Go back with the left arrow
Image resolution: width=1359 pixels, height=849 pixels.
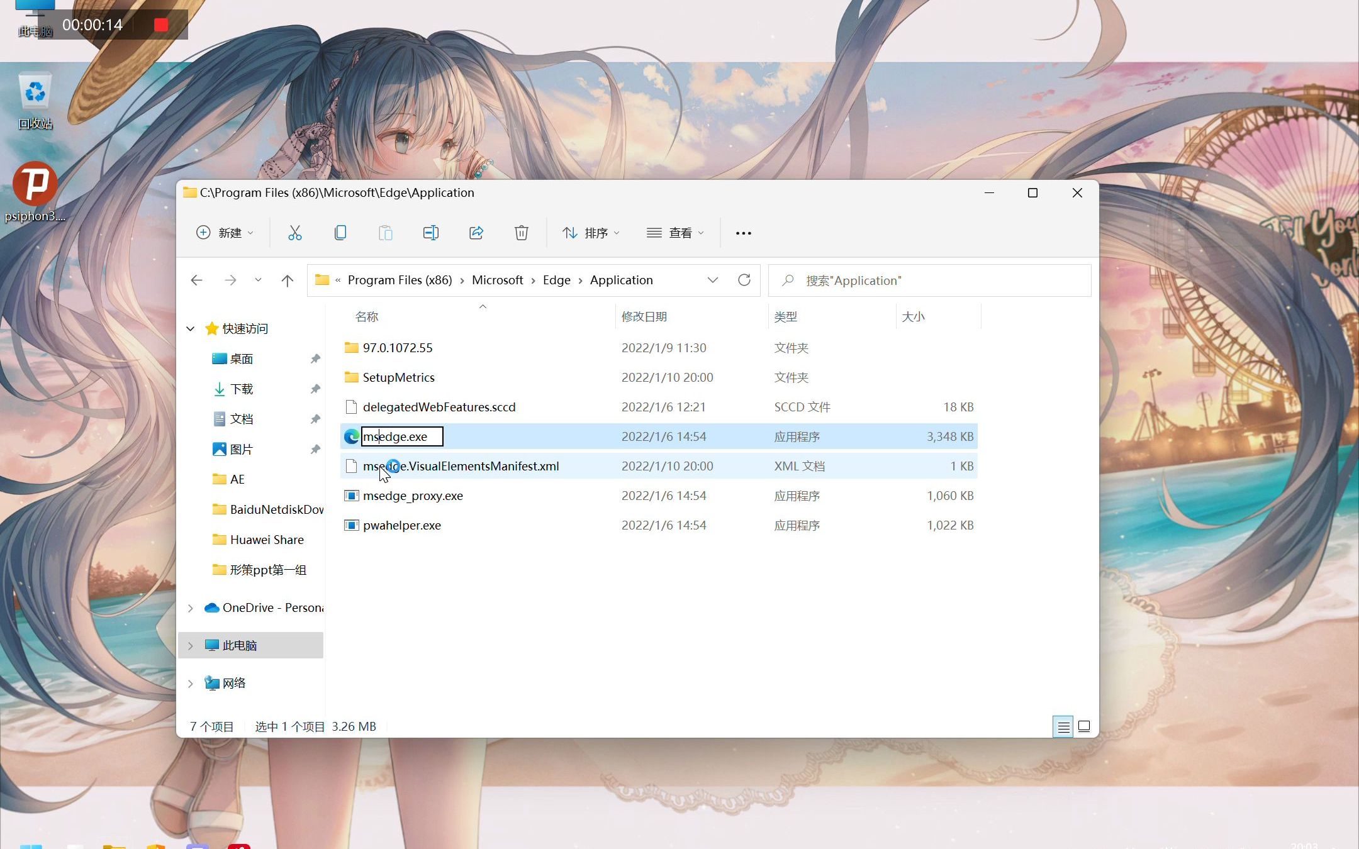197,280
